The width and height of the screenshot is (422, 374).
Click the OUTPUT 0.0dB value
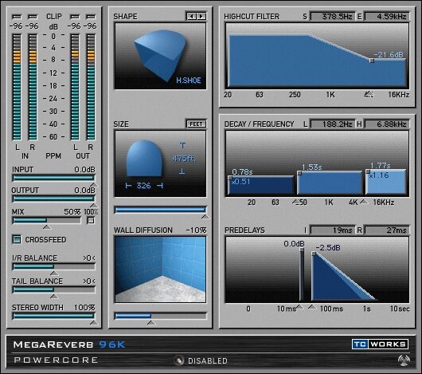point(84,191)
